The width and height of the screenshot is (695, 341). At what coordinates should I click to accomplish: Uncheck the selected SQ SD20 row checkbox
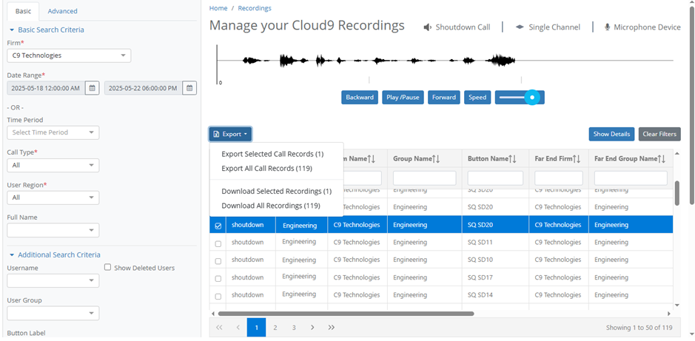pyautogui.click(x=218, y=226)
